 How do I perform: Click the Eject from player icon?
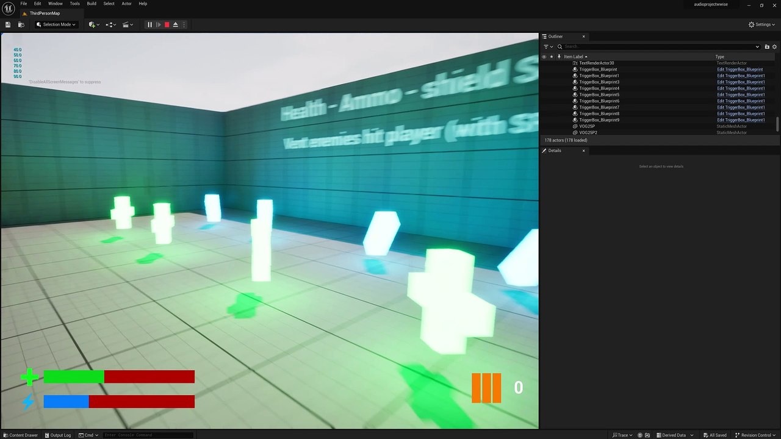(x=175, y=24)
